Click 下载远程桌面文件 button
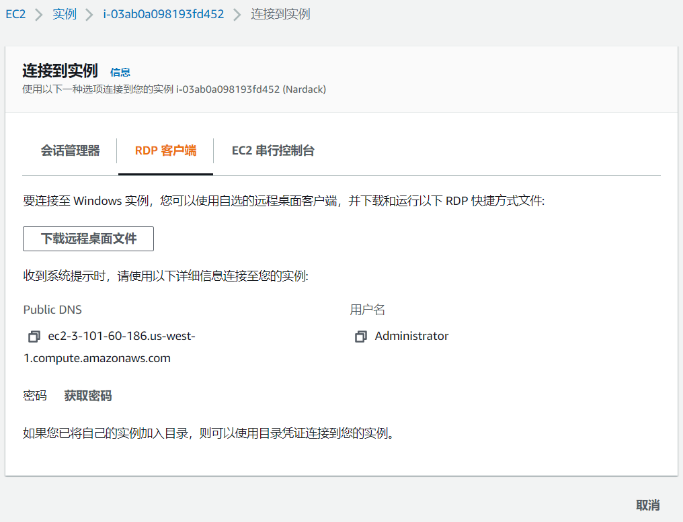Screen dimensions: 683x522 89,238
